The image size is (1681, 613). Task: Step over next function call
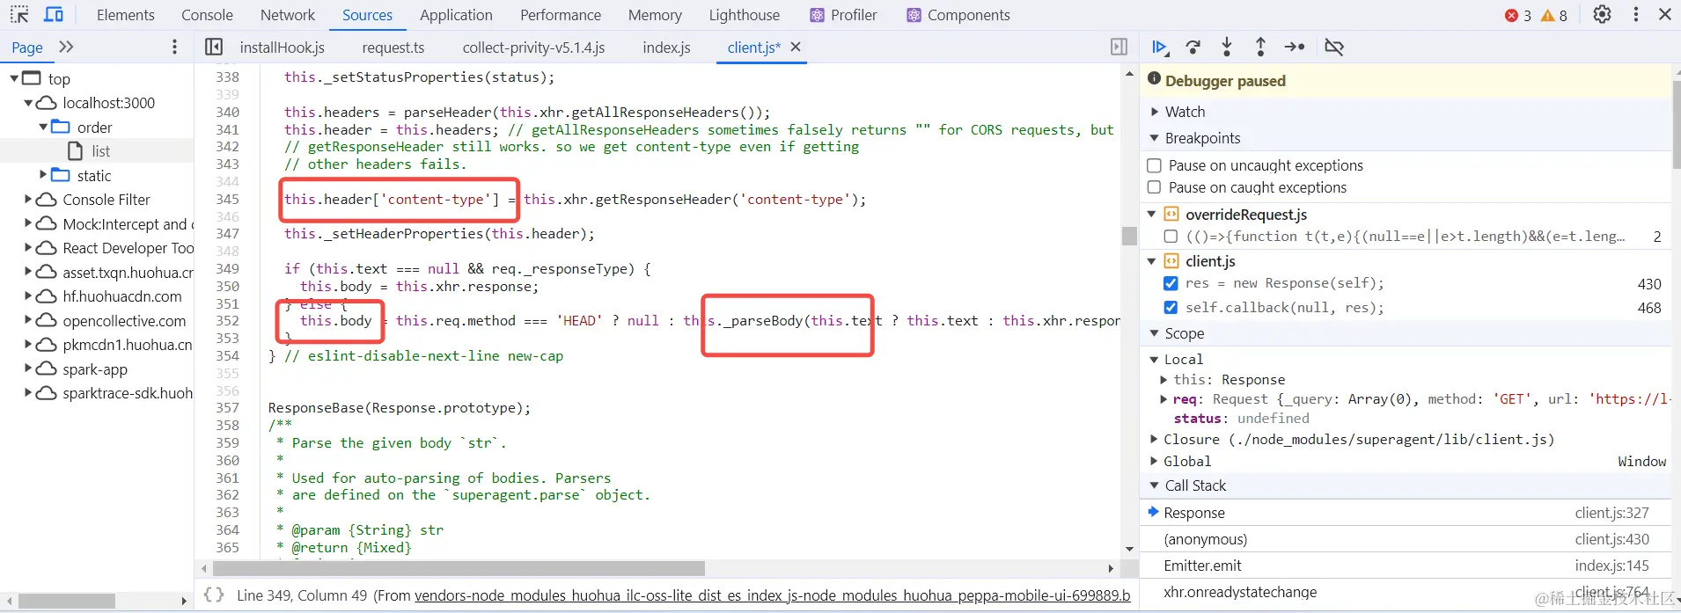1193,47
